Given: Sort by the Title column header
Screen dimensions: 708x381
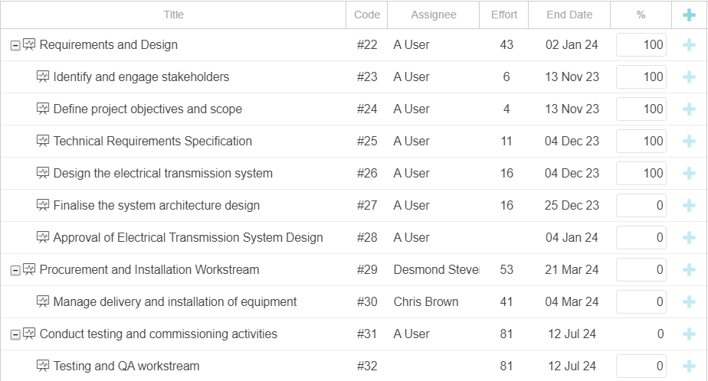Looking at the screenshot, I should click(x=173, y=15).
